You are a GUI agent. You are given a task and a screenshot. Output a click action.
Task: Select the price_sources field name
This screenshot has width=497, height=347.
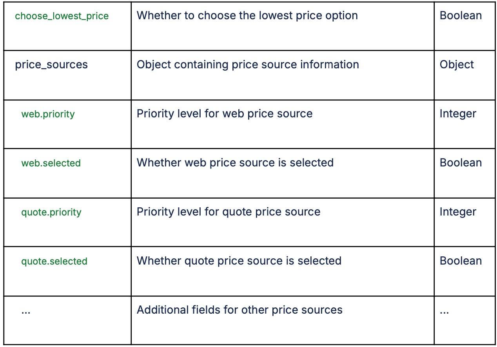(51, 65)
